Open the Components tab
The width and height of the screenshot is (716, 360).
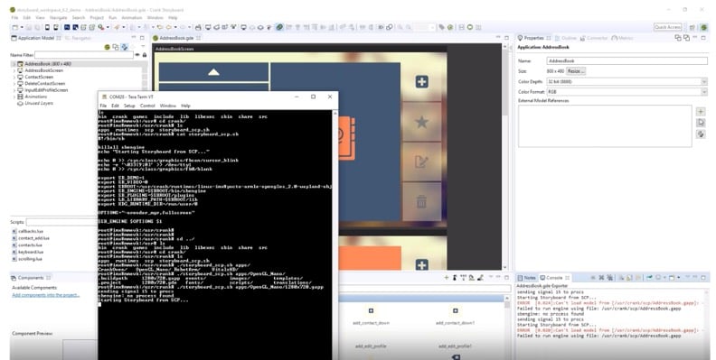tap(31, 278)
